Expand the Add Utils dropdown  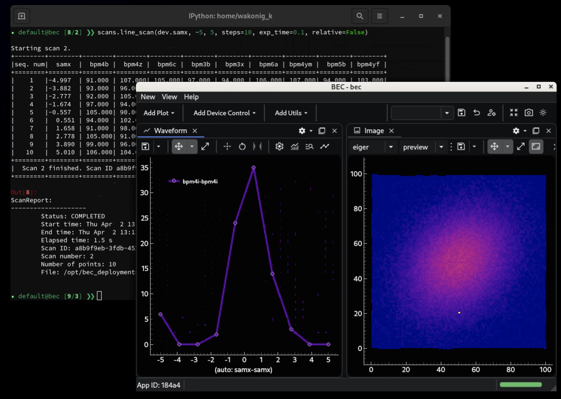click(x=291, y=113)
